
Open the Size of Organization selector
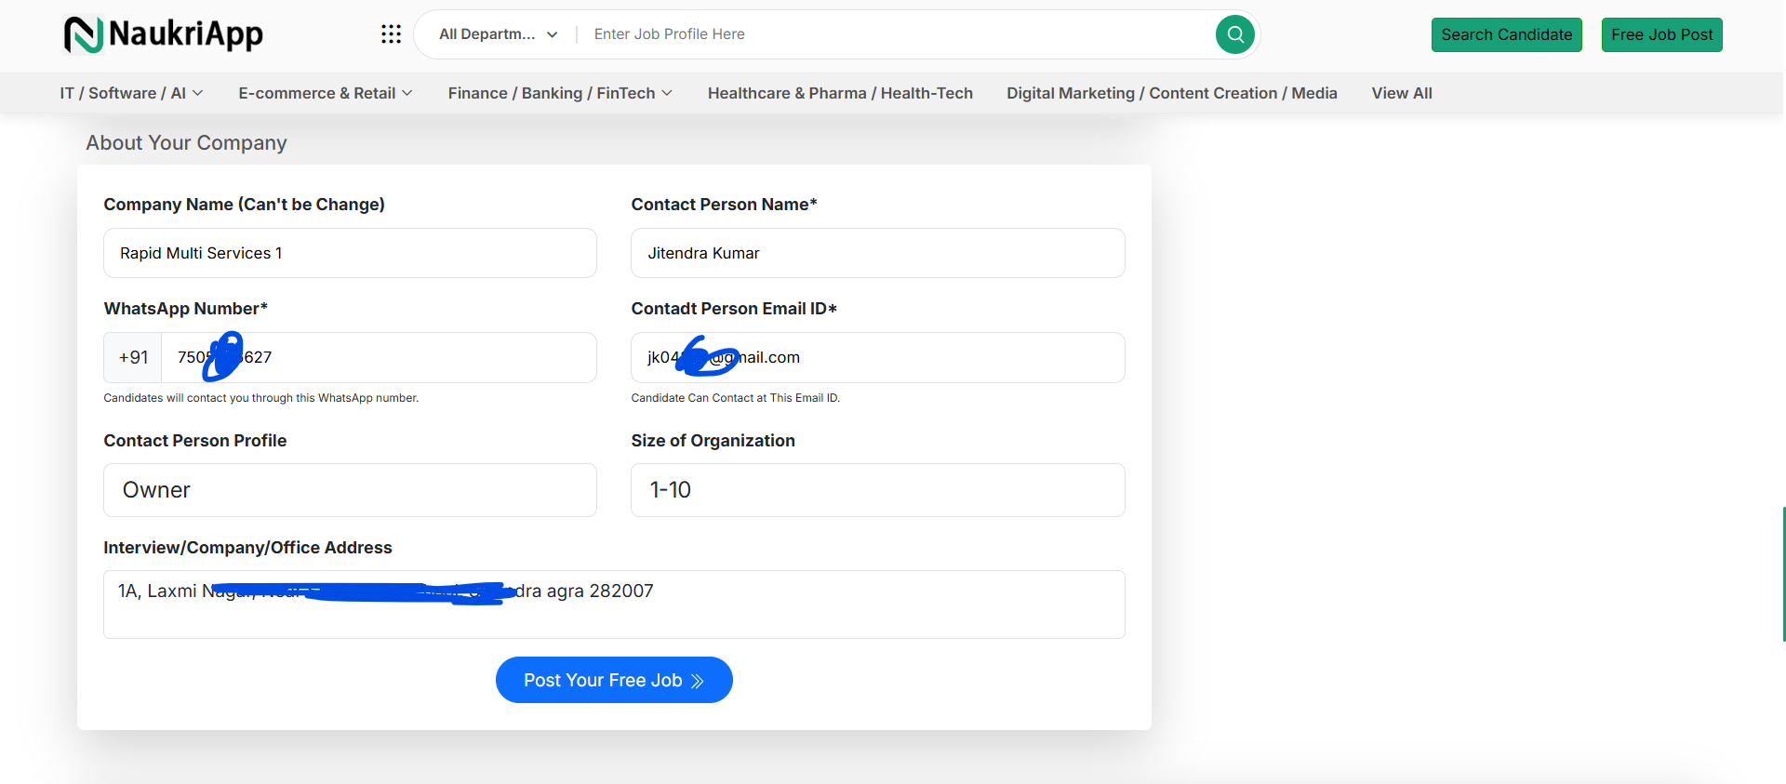coord(877,490)
